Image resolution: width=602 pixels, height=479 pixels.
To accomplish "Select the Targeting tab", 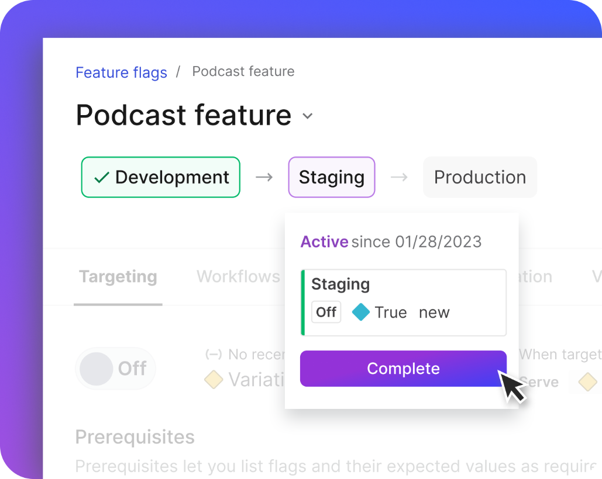I will [118, 277].
